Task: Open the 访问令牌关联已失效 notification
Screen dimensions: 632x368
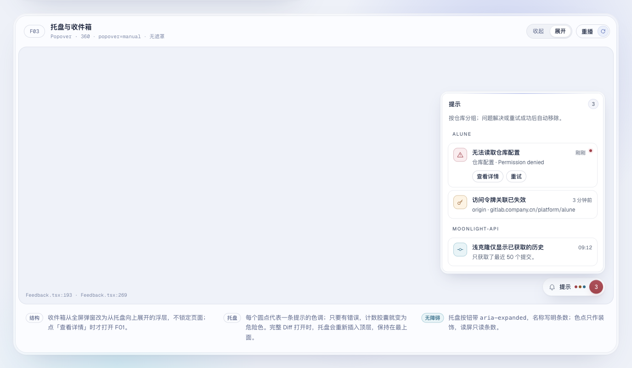Action: [x=523, y=205]
